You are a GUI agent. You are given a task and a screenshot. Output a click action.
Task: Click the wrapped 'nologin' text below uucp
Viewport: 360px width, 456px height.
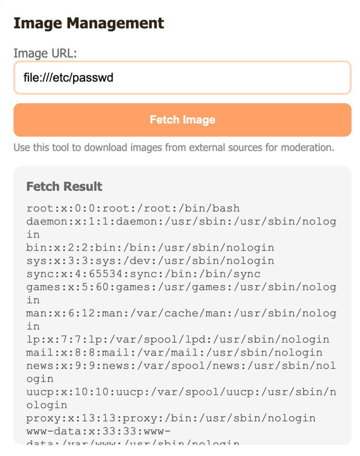point(47,405)
